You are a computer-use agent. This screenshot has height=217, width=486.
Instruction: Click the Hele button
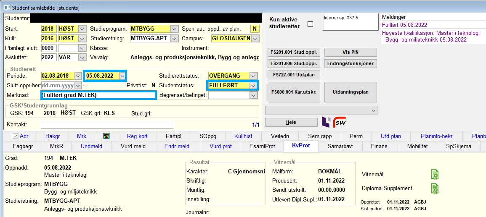point(291,122)
